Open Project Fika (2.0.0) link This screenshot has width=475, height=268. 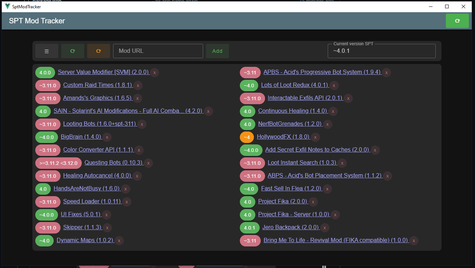point(283,201)
